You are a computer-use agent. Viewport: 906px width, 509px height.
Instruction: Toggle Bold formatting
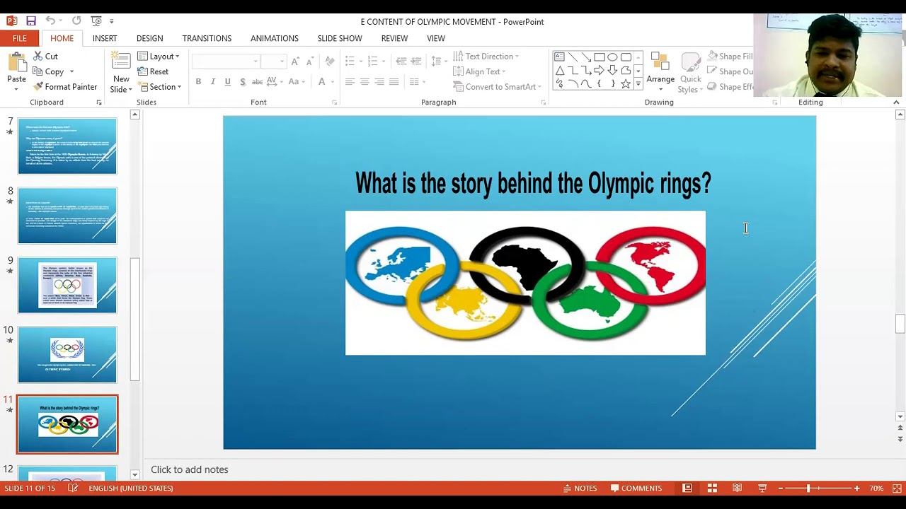[198, 82]
